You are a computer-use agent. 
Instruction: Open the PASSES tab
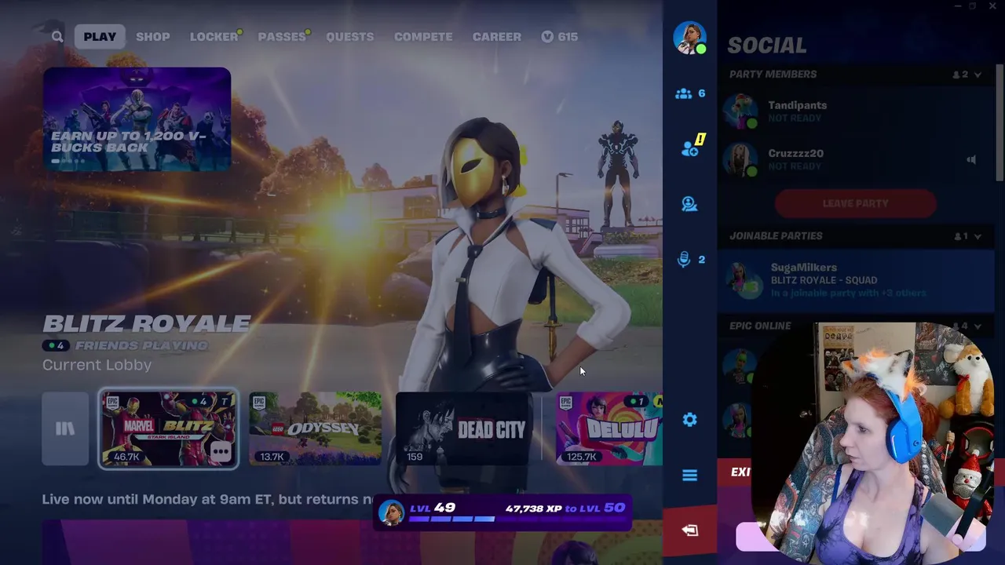(x=282, y=37)
